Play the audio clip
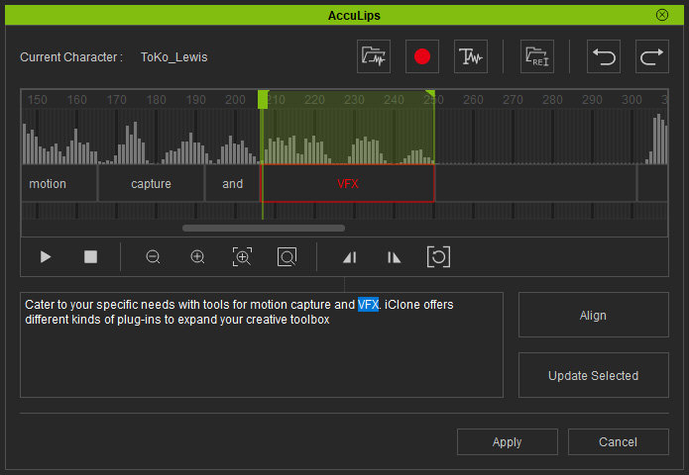Image resolution: width=689 pixels, height=475 pixels. [46, 256]
